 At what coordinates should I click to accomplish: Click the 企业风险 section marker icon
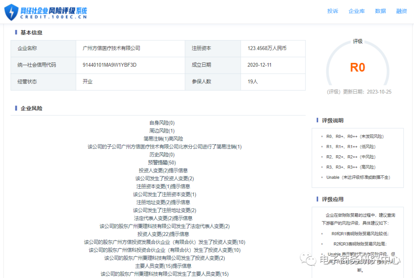(x=16, y=109)
